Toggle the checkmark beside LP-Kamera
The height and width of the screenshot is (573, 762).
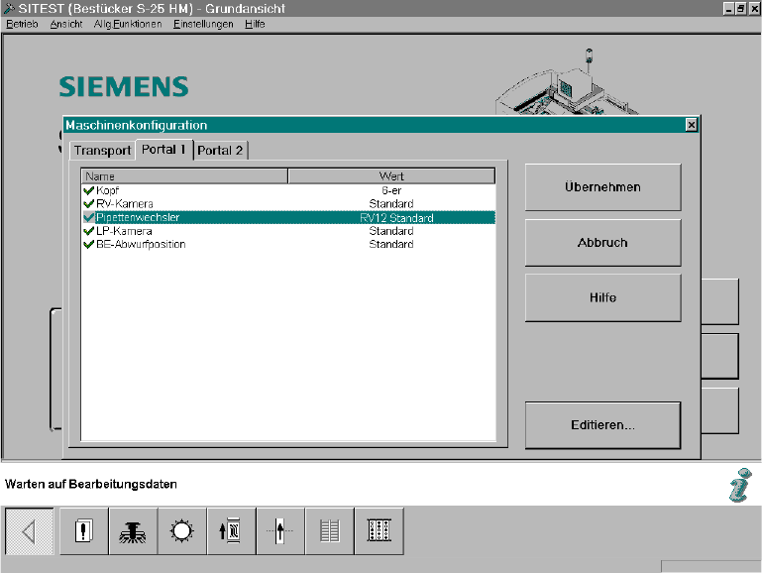[88, 231]
